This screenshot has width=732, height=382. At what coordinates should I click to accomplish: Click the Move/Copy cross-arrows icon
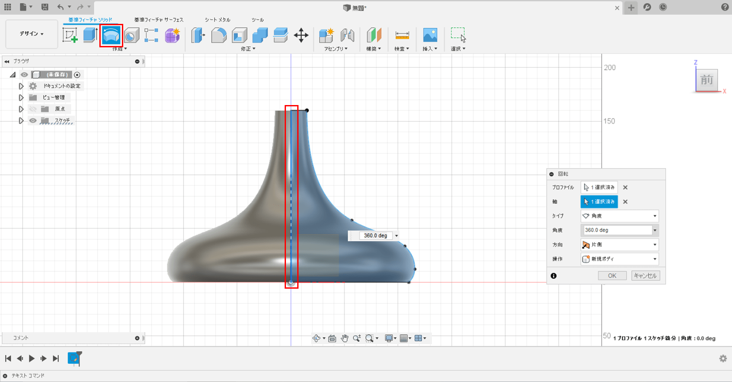pyautogui.click(x=301, y=35)
